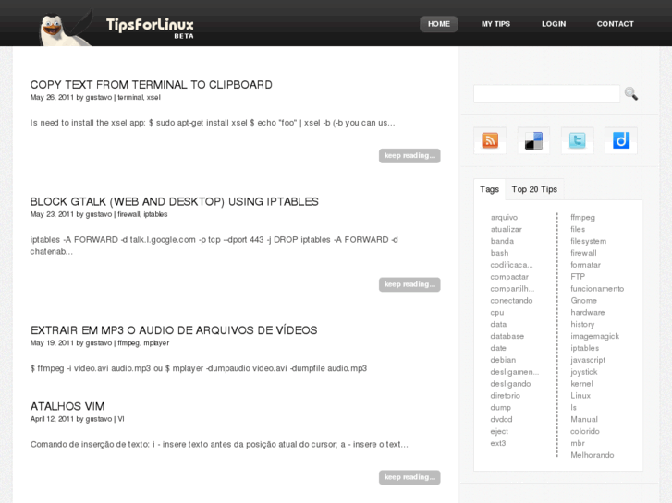Select the 'eject' tag

click(499, 432)
